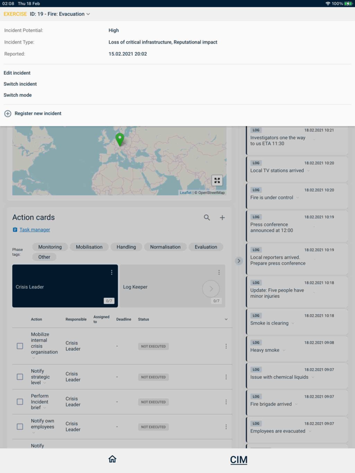The height and width of the screenshot is (473, 355).
Task: Expand Local TV stations arrived log
Action: tap(308, 171)
